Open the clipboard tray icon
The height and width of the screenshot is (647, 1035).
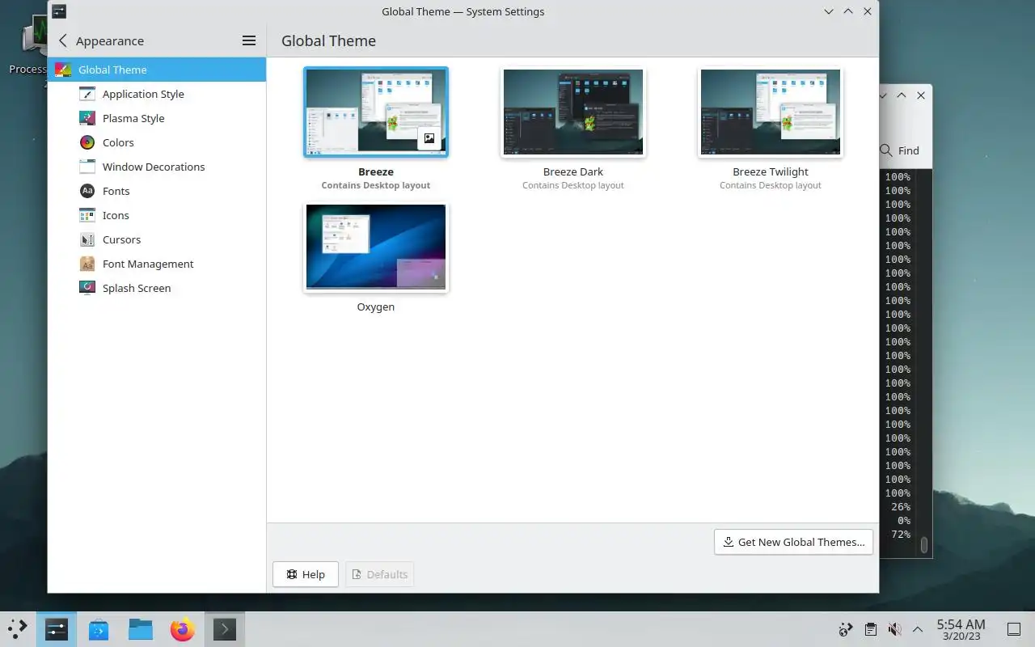click(870, 629)
